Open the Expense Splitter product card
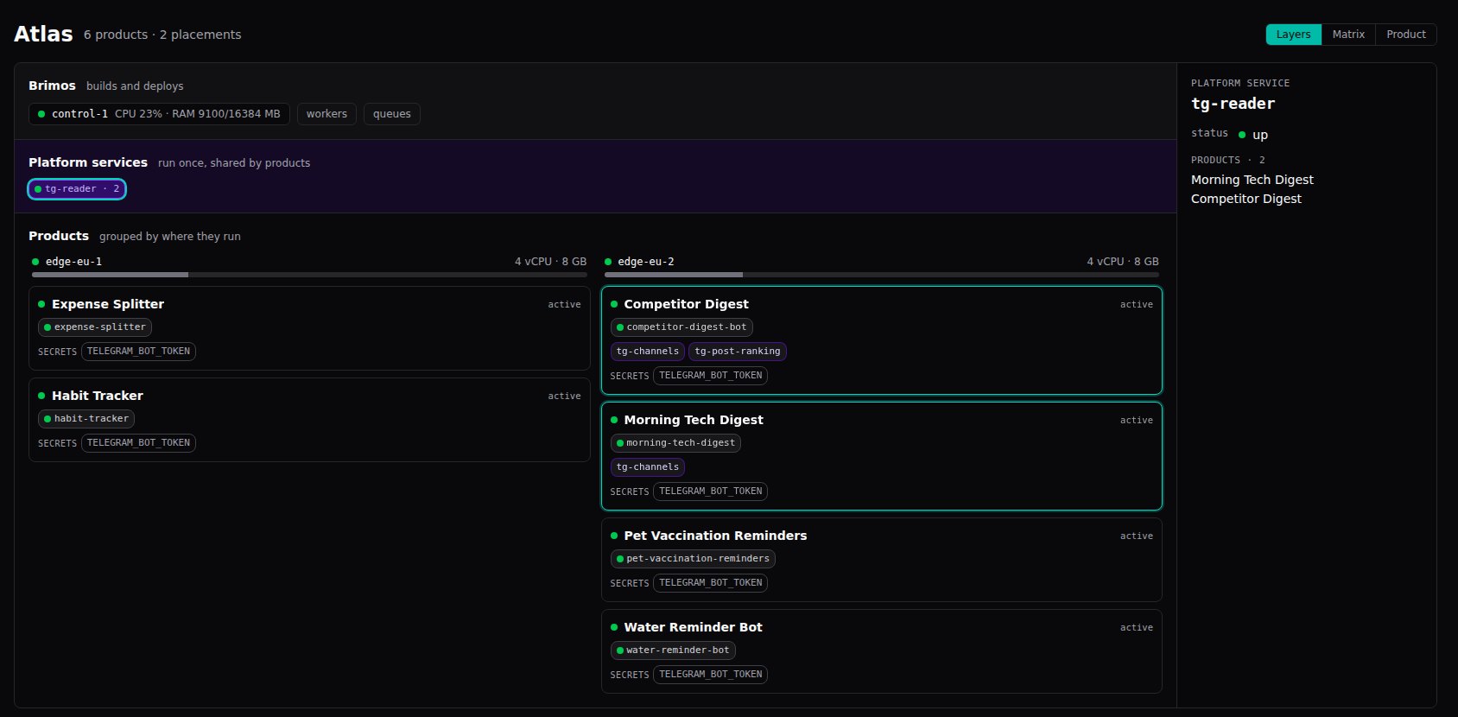The height and width of the screenshot is (717, 1458). pyautogui.click(x=309, y=329)
